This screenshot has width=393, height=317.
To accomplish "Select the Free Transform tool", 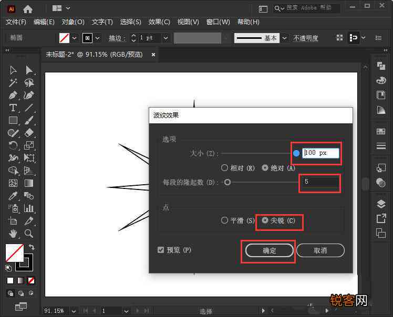I will pyautogui.click(x=29, y=158).
